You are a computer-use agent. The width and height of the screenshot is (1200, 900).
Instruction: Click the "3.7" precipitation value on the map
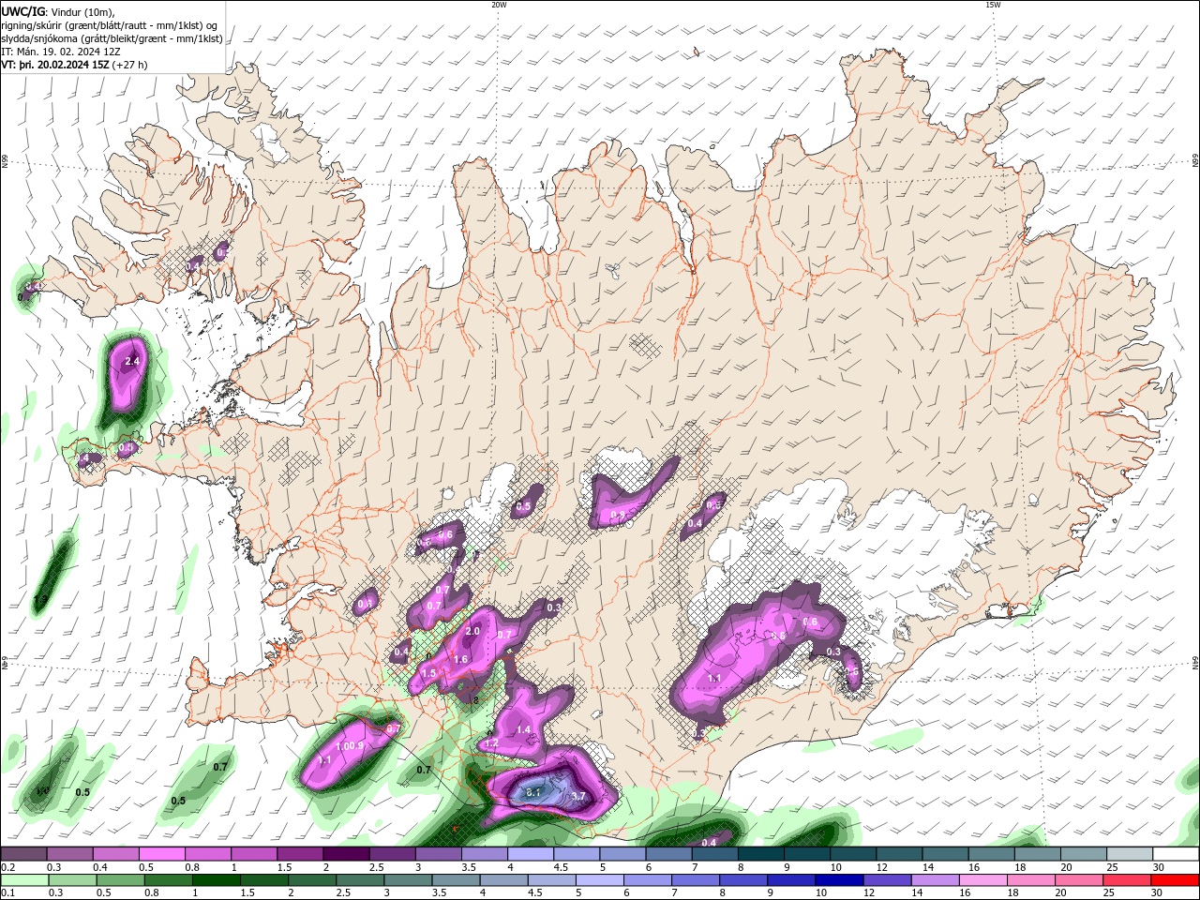point(578,797)
